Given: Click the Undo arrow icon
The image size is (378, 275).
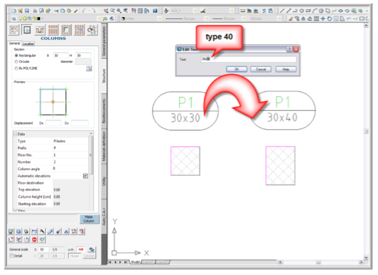Looking at the screenshot, I should 84,11.
